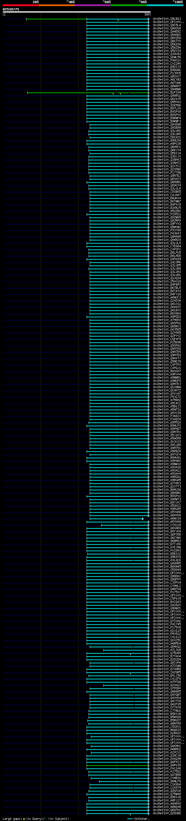186x821 pixels.
Task: Select label UniRef100_C3VPX4
Action: point(167,582)
